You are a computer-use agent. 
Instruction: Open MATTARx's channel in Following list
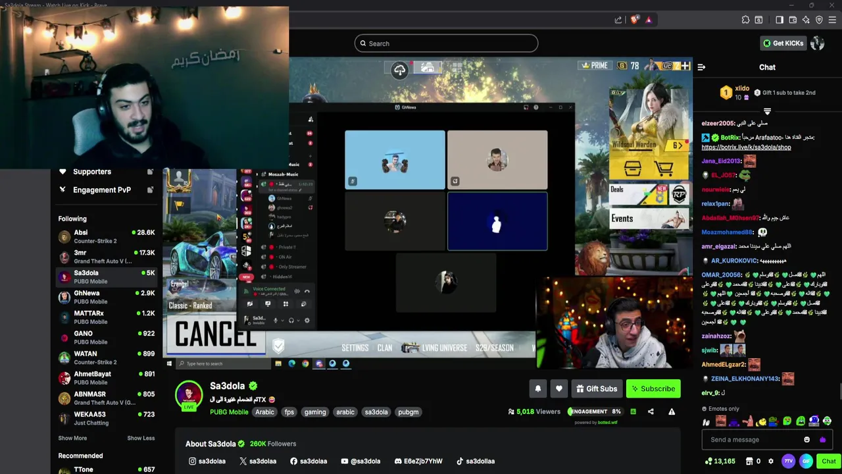click(106, 317)
